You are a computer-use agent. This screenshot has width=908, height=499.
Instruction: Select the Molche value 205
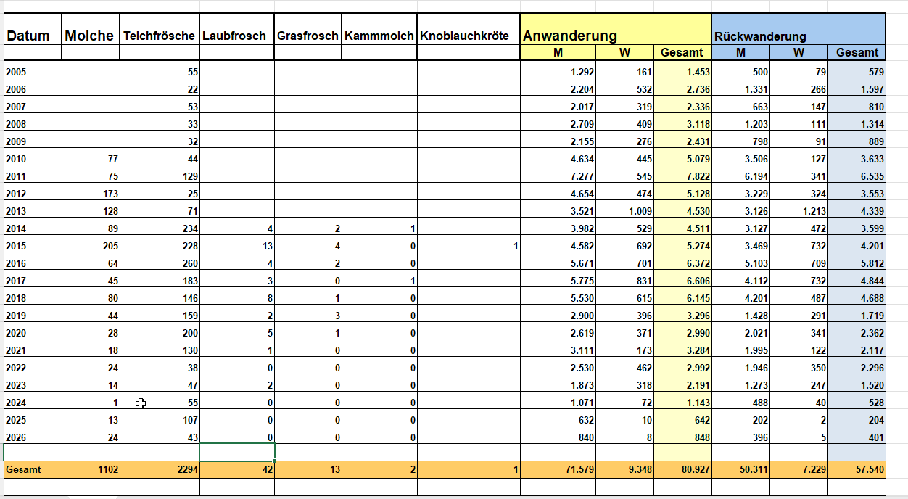pos(90,246)
